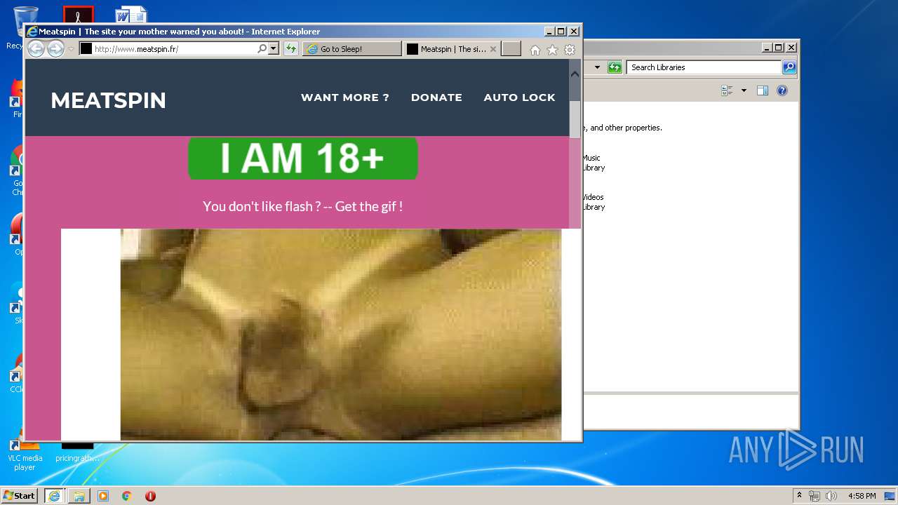Open a new blank tab
Viewport: 898px width, 505px height.
point(511,49)
